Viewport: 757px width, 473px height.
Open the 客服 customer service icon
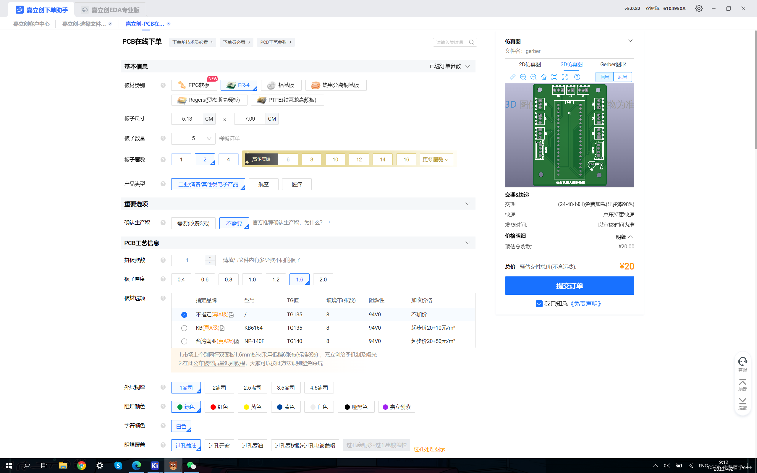tap(743, 364)
